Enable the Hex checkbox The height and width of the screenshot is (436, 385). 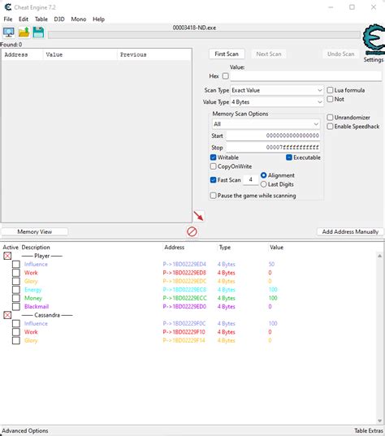click(226, 76)
